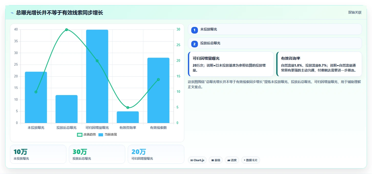Viewport: 372px width, 174px height.
Task: Click the trend line point above 投放后总曝光
Action: pyautogui.click(x=67, y=30)
